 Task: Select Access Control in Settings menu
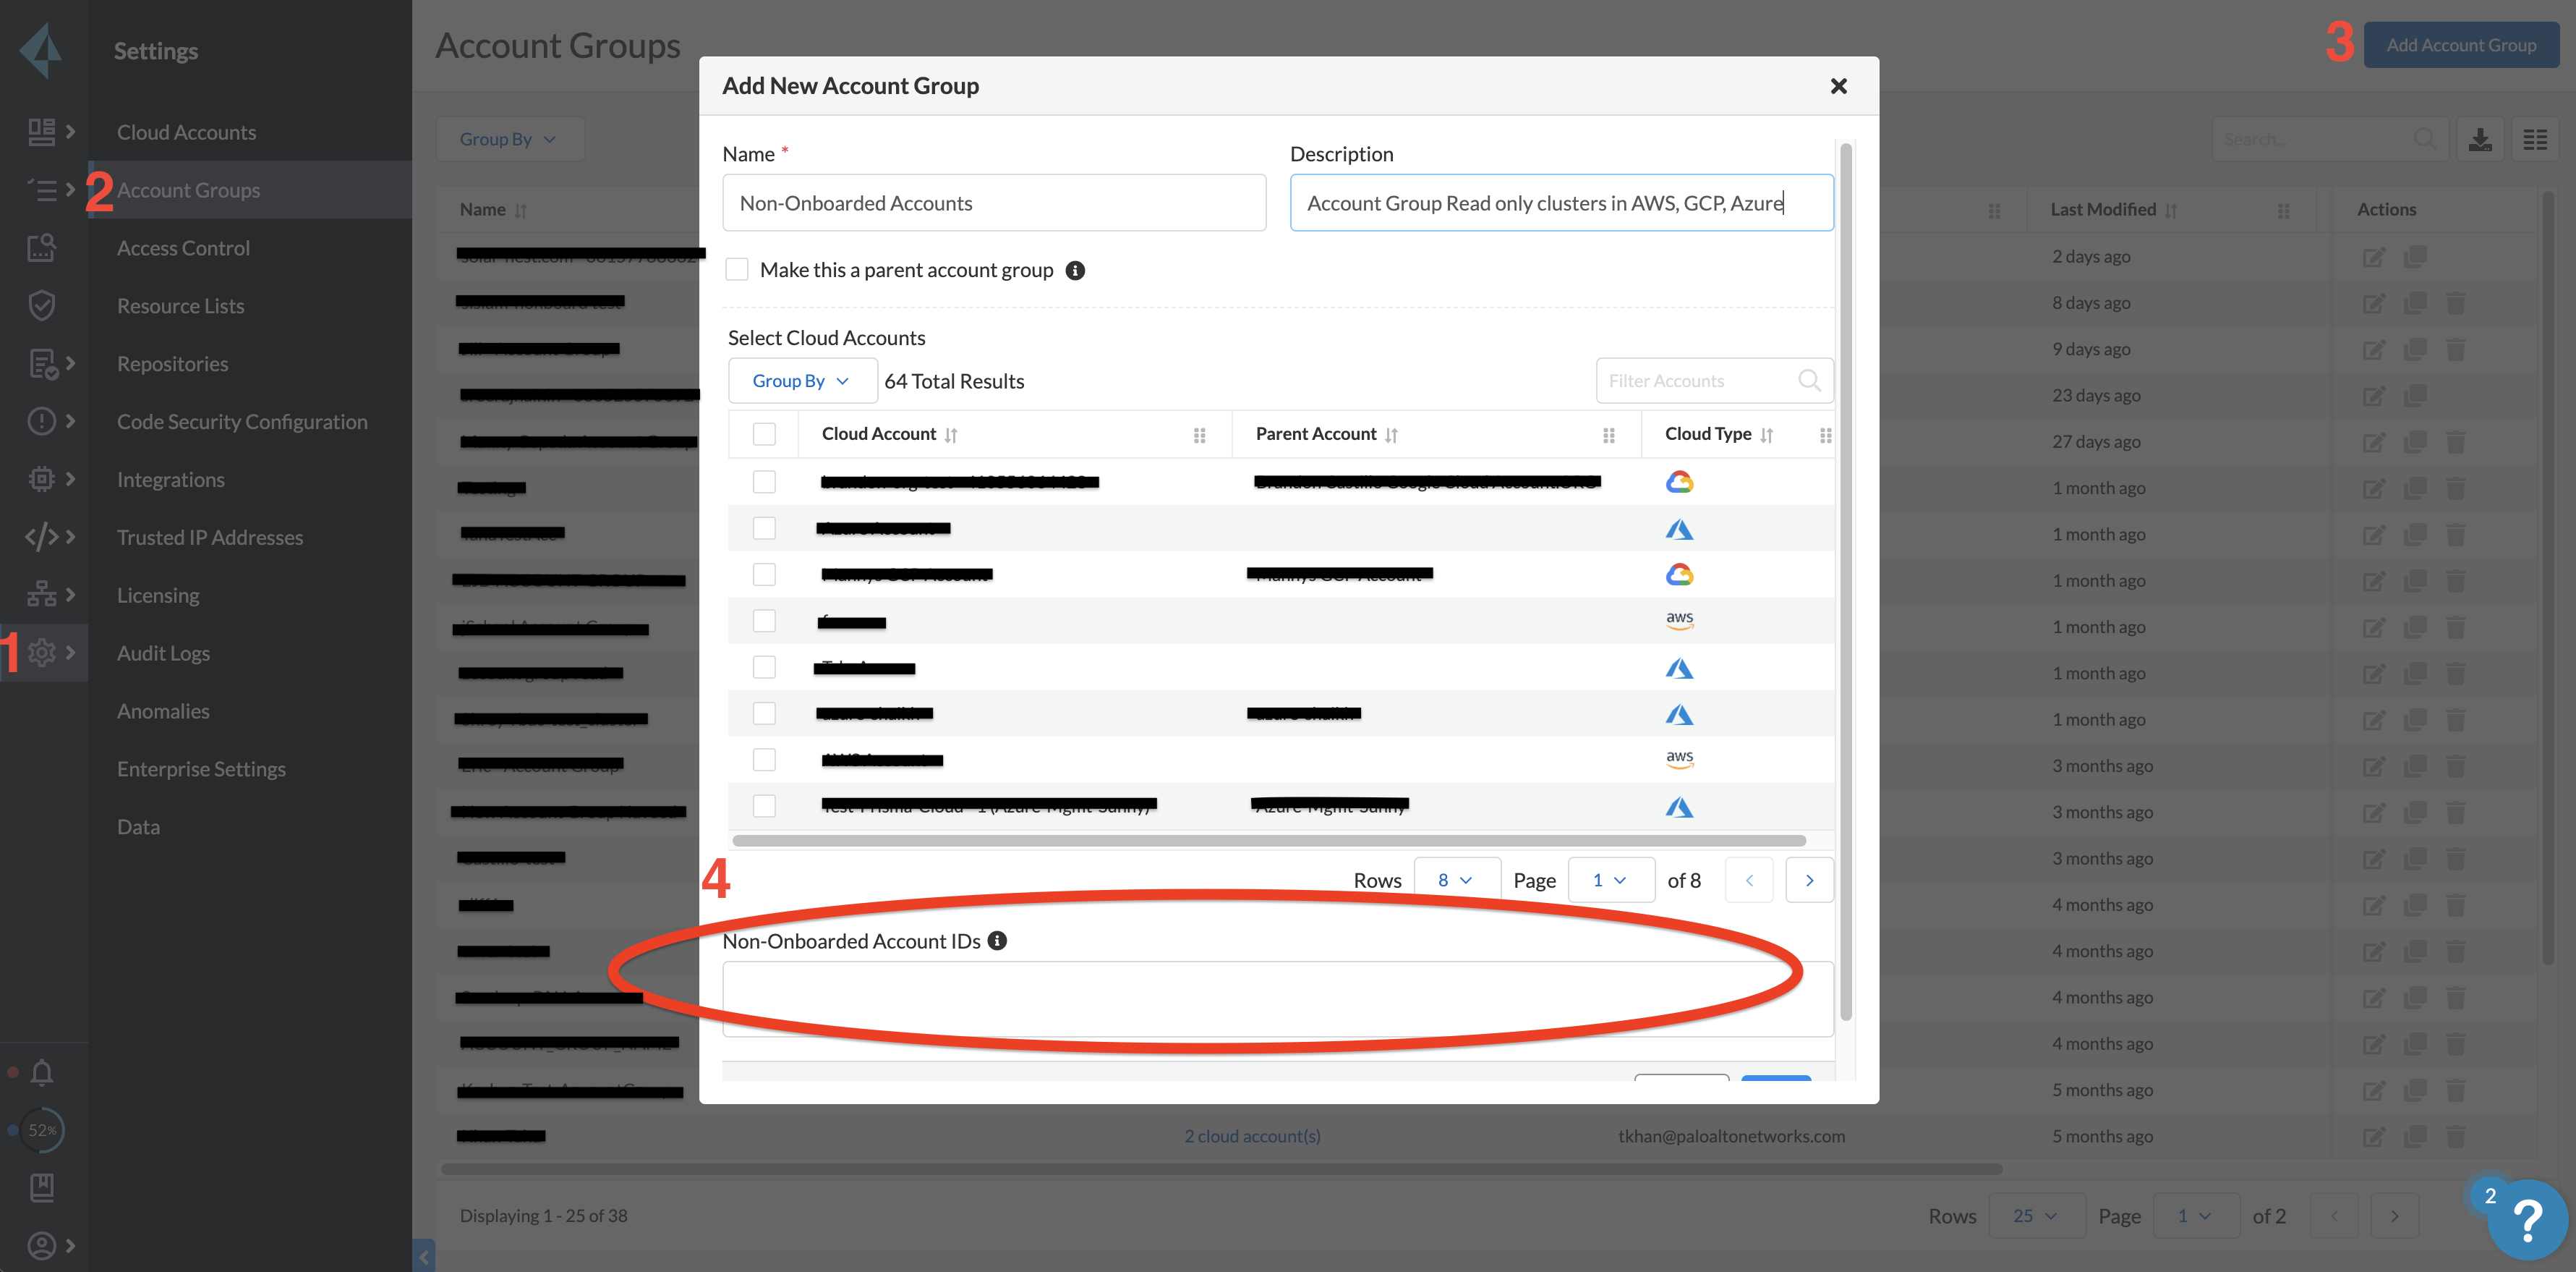coord(183,248)
